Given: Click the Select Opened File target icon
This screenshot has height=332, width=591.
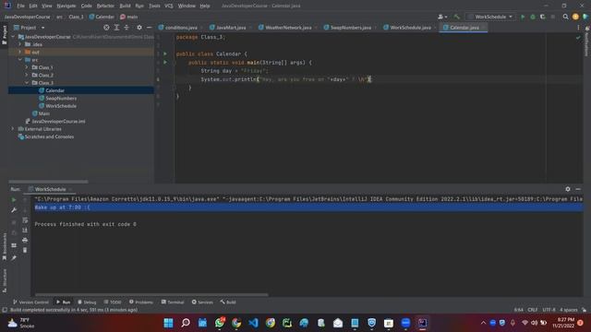Looking at the screenshot, I should (x=106, y=28).
